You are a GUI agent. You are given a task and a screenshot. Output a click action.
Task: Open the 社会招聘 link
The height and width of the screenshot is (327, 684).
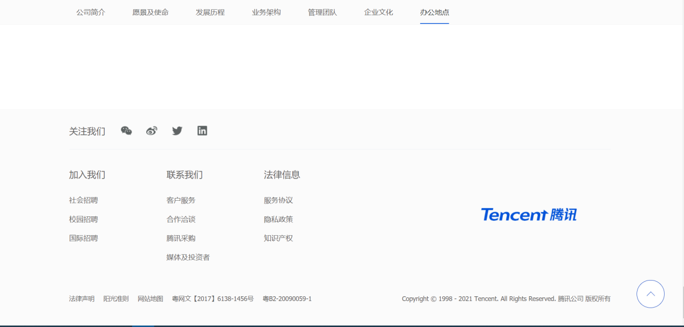pos(84,200)
